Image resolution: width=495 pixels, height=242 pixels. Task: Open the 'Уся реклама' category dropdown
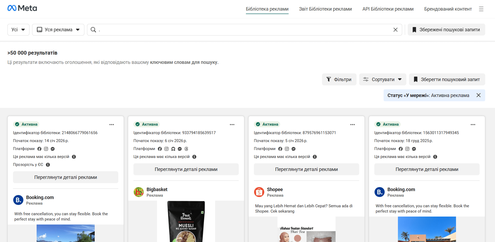pyautogui.click(x=58, y=30)
